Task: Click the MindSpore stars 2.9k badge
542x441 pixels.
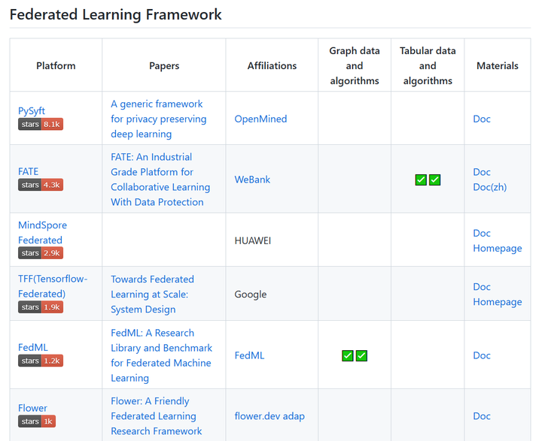Action: tap(41, 253)
